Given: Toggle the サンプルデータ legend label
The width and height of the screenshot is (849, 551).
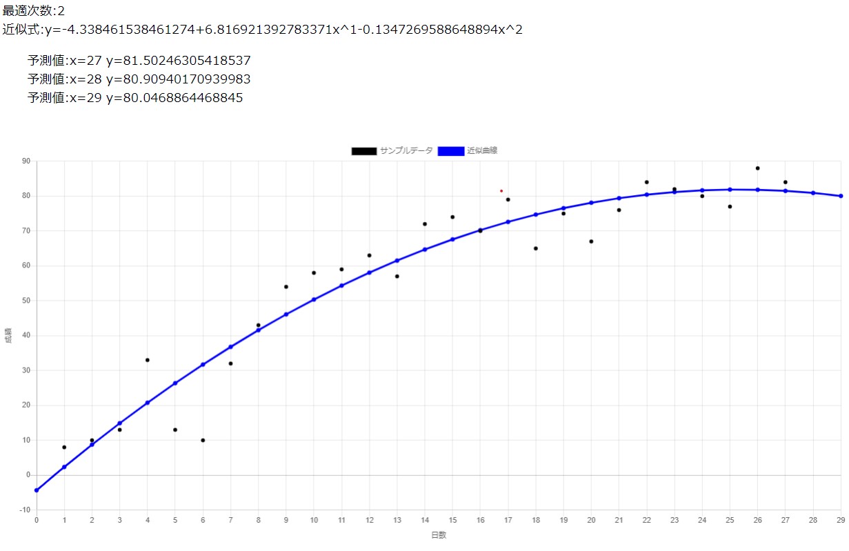Looking at the screenshot, I should click(406, 151).
